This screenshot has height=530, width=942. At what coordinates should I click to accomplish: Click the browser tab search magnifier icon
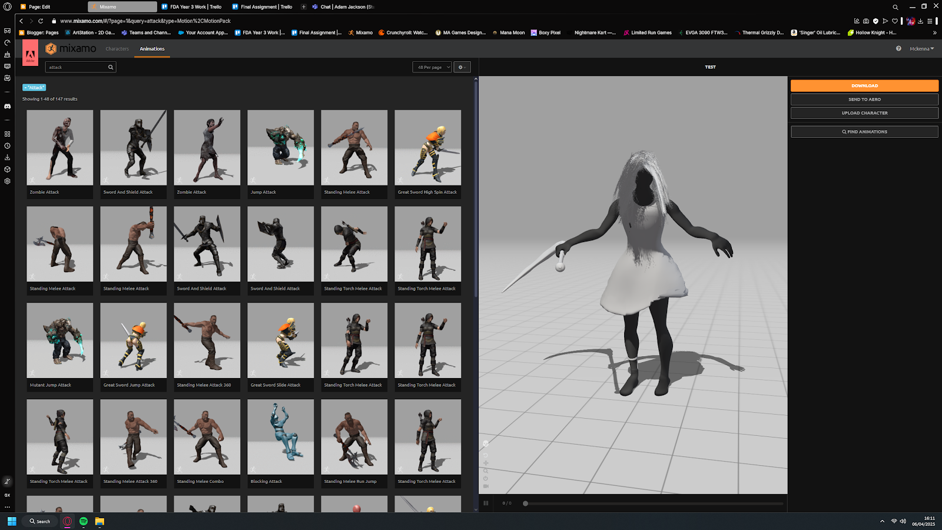pos(895,7)
